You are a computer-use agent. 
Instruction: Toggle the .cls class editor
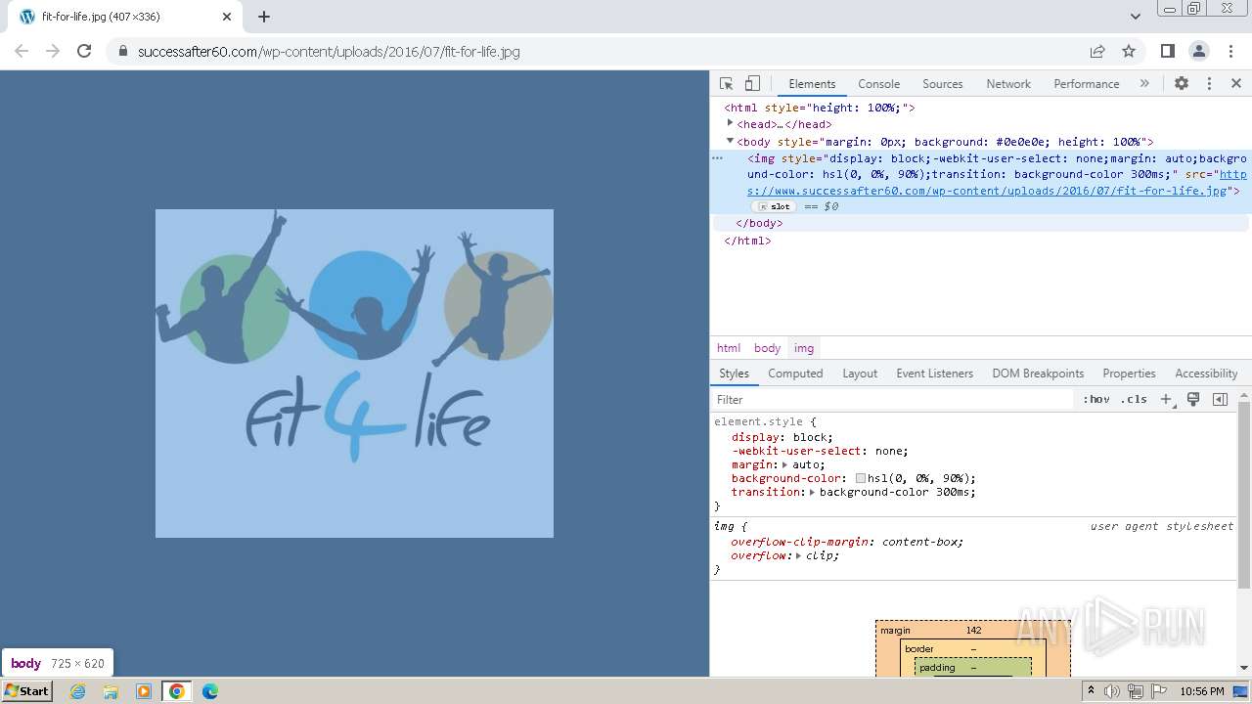(x=1134, y=399)
